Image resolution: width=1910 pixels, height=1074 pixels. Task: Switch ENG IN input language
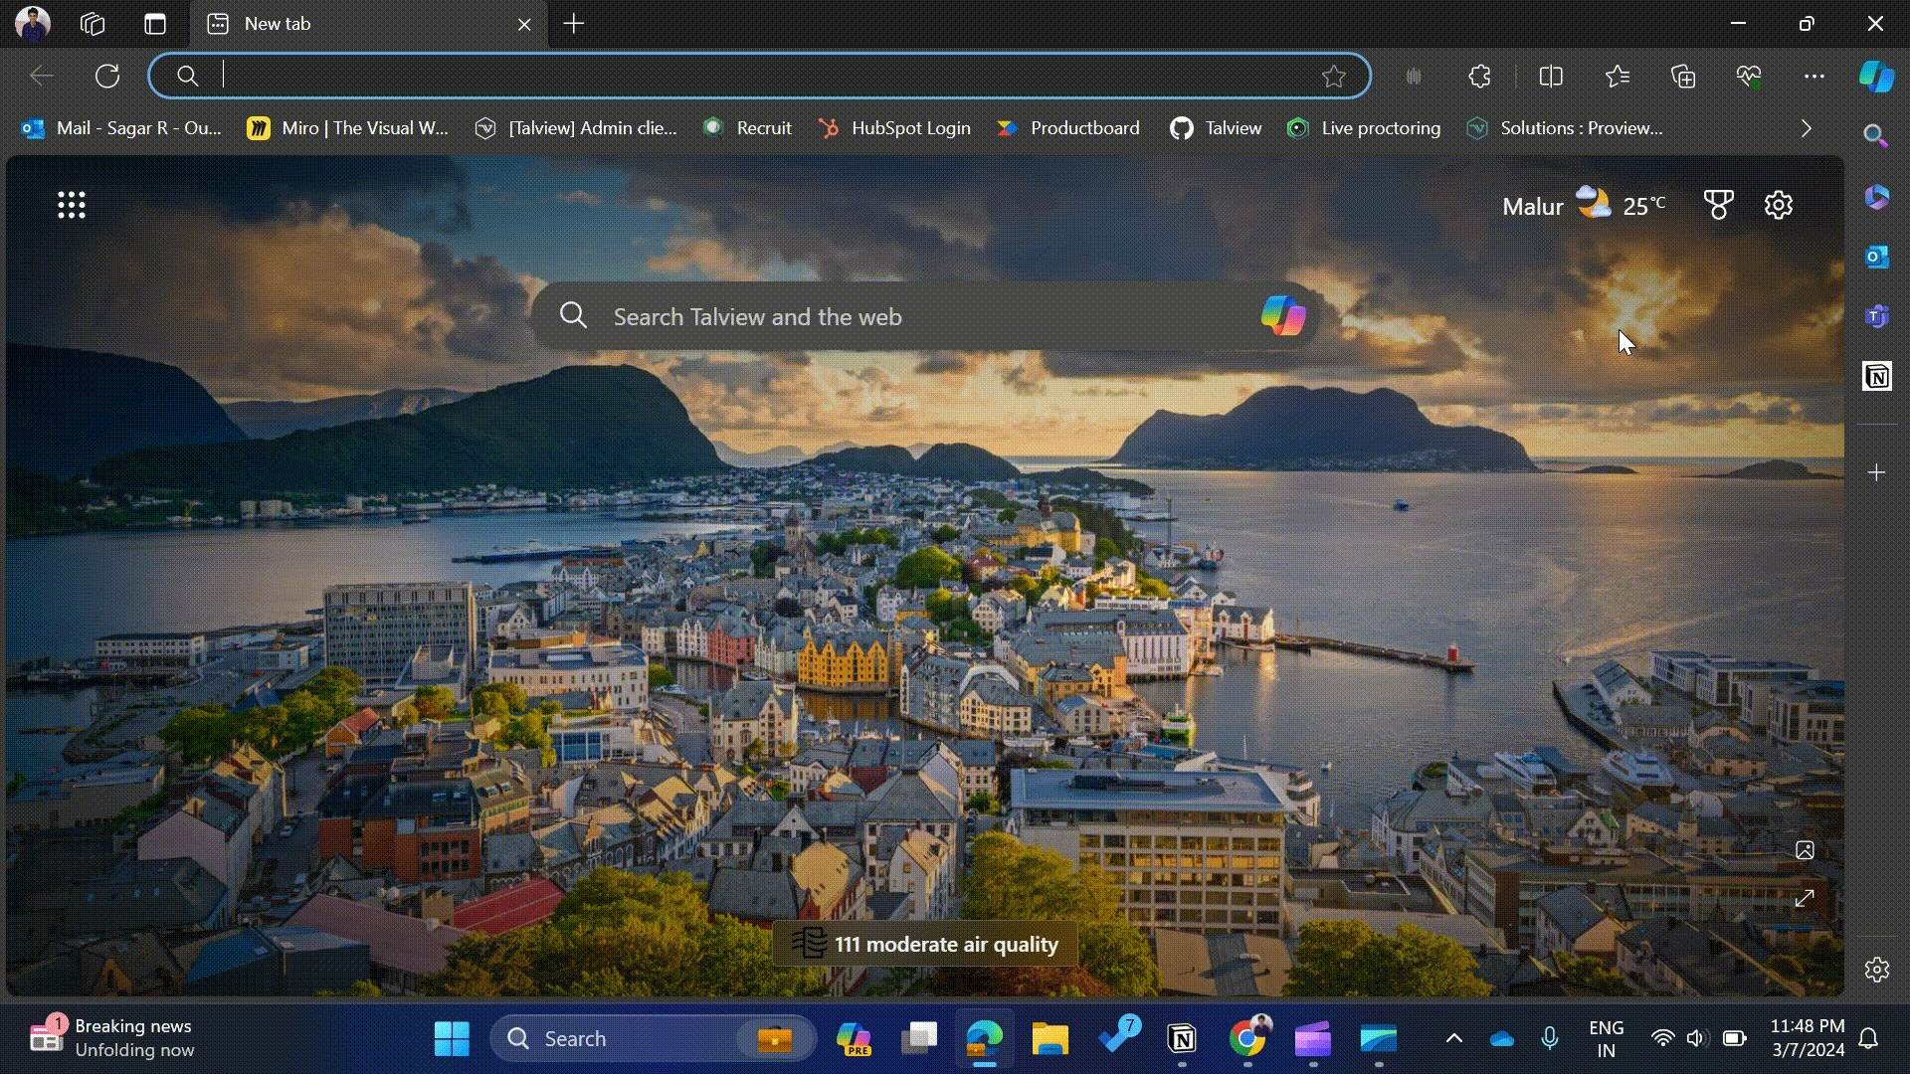(x=1607, y=1038)
